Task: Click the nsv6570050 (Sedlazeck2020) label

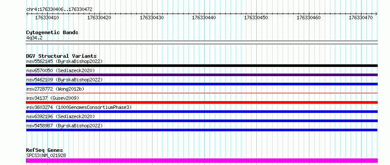Action: (x=60, y=70)
